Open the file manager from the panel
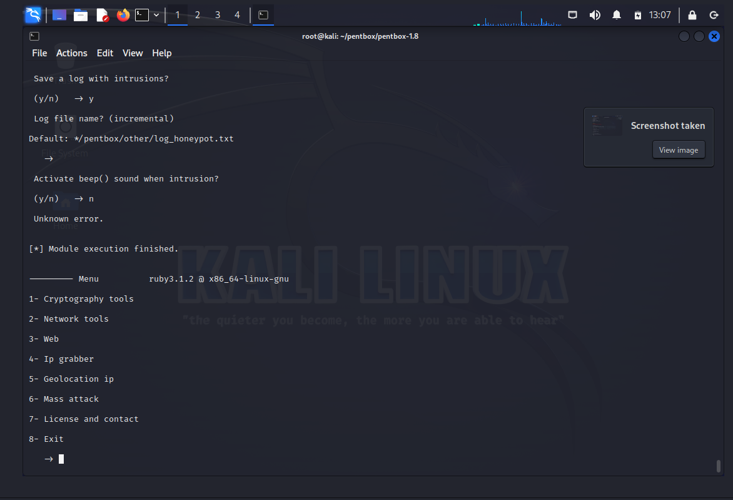 (81, 14)
